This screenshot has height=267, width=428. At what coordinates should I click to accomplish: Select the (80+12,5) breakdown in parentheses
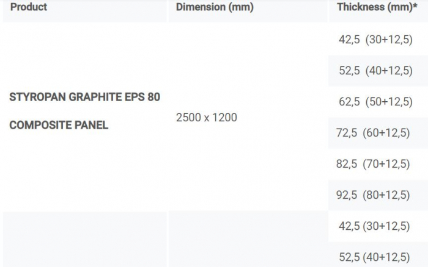386,195
